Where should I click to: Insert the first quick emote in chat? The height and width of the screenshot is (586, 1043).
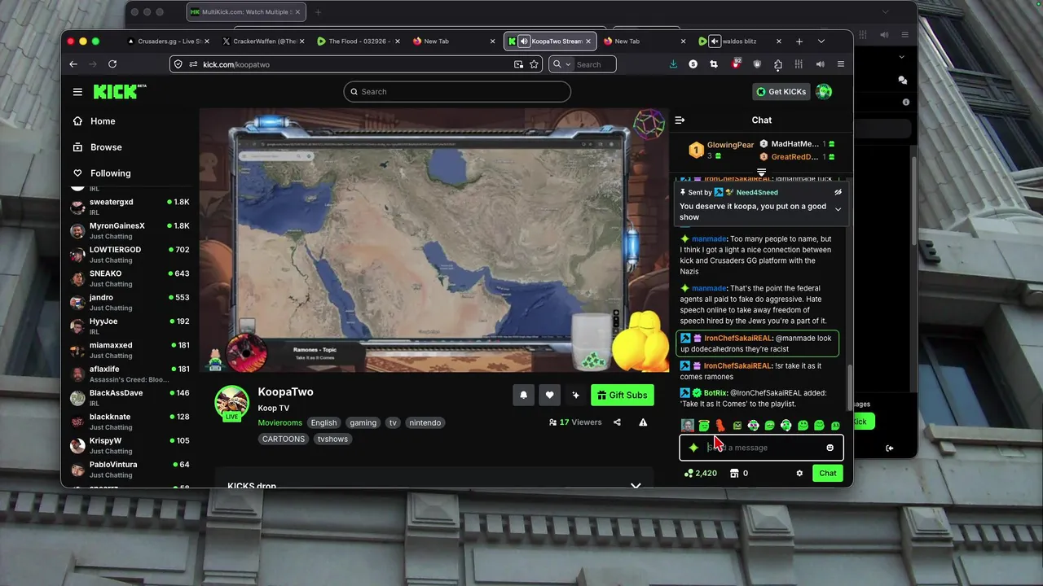pos(688,426)
